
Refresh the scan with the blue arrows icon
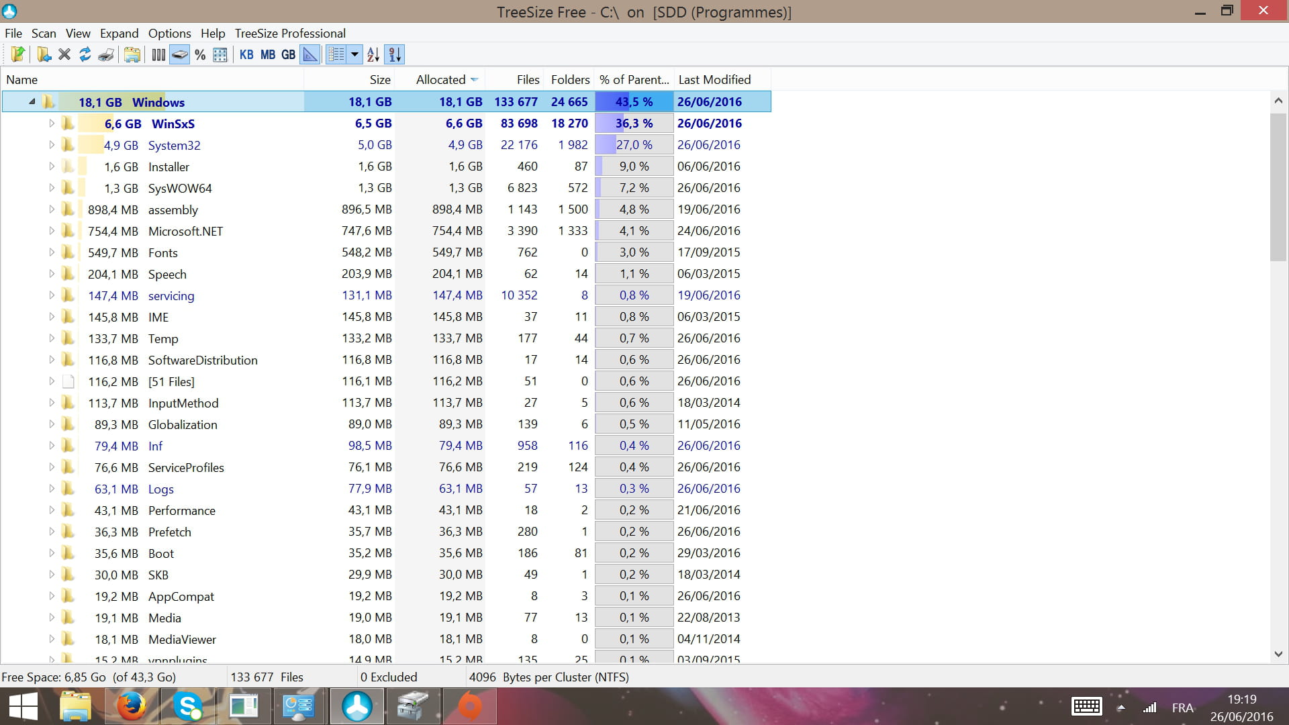pyautogui.click(x=85, y=54)
